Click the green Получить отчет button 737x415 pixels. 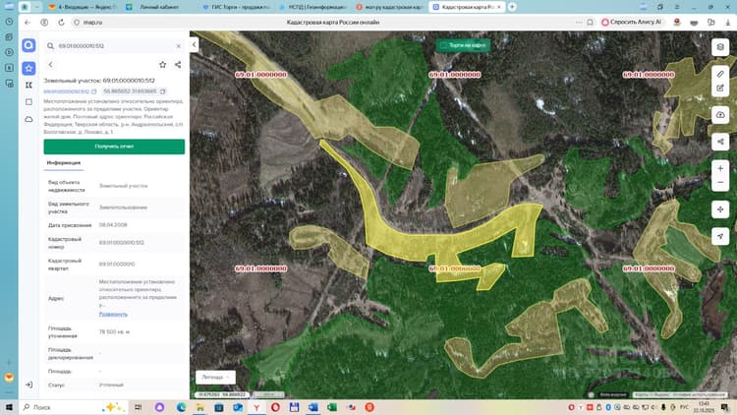[114, 147]
